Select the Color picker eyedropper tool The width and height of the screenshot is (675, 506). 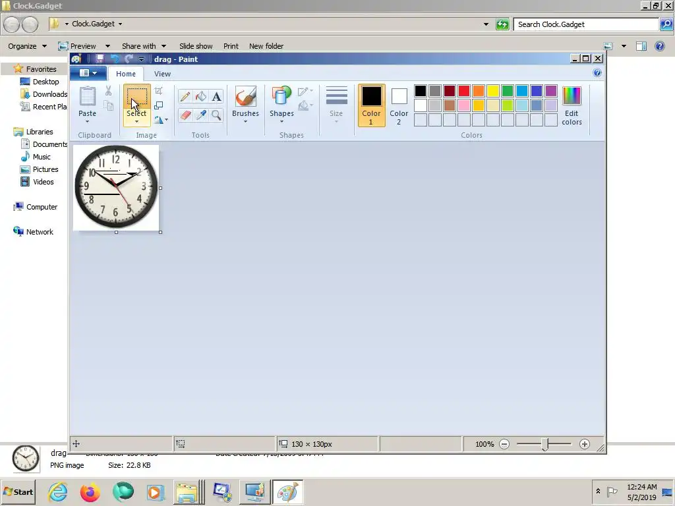200,115
